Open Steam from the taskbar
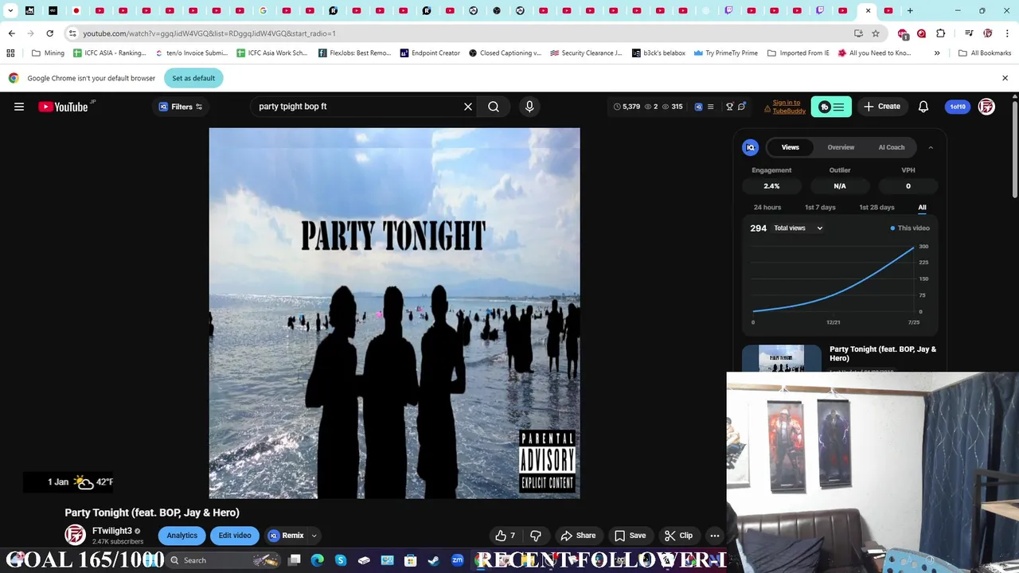 [x=434, y=560]
